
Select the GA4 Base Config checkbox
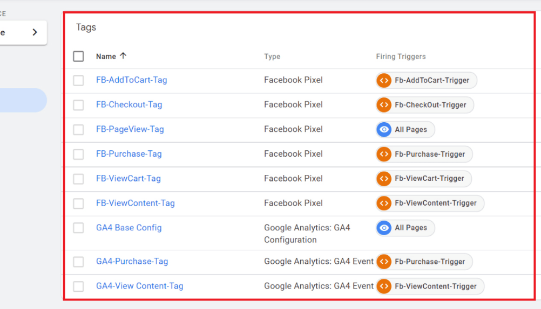tap(78, 228)
